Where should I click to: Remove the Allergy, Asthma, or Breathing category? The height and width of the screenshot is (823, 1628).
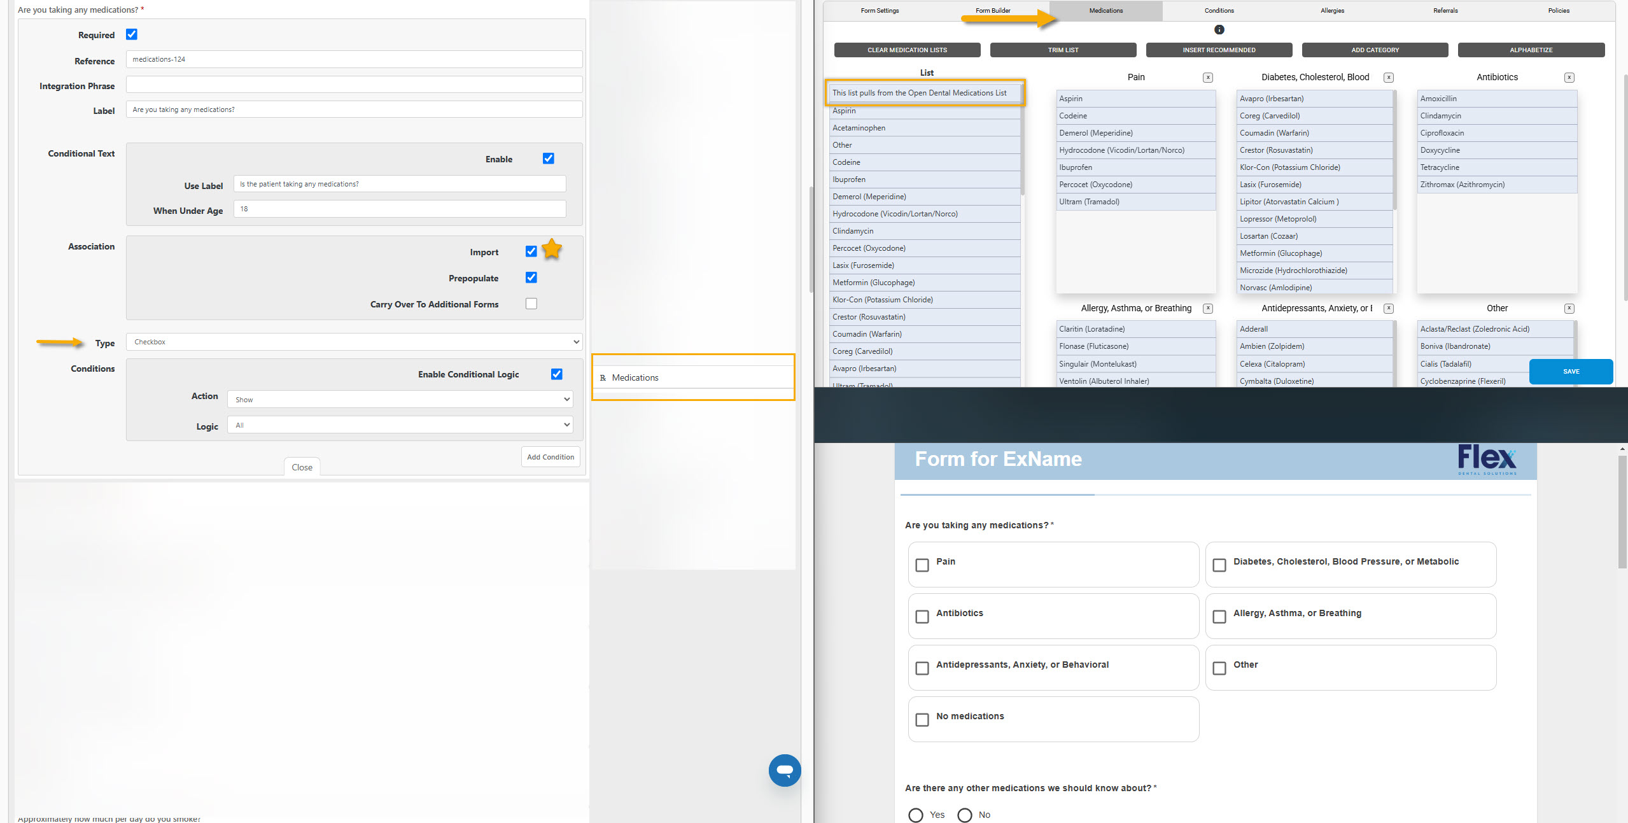pos(1207,309)
